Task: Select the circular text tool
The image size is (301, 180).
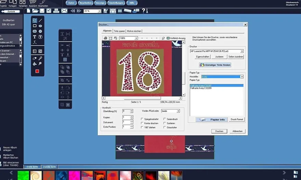Action: [40, 37]
